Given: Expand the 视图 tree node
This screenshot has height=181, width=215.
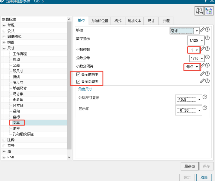Looking at the screenshot, I should point(4,43).
